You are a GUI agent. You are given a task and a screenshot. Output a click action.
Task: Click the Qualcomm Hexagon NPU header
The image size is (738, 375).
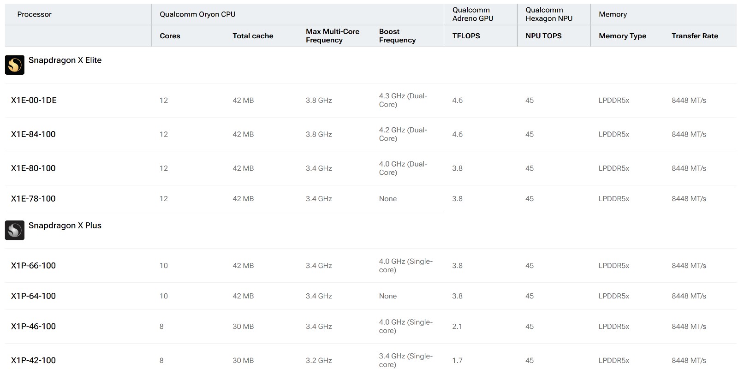click(549, 14)
